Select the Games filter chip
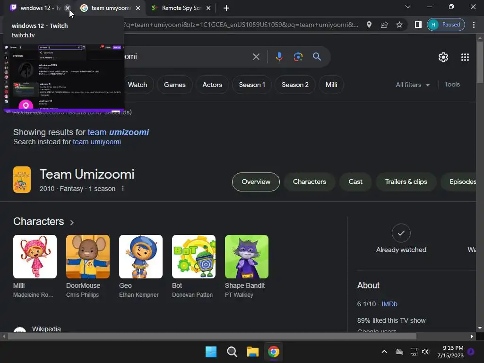 click(x=175, y=85)
